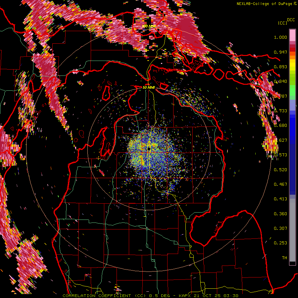Viewport: 298px width, 298px height.
Task: Click the DCC legend title
Action: coord(291,20)
